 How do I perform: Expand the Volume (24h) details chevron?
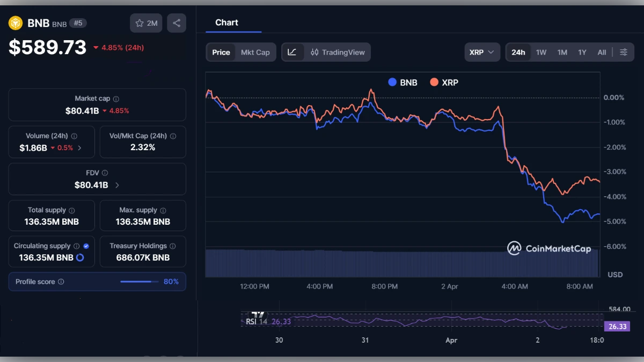(80, 146)
